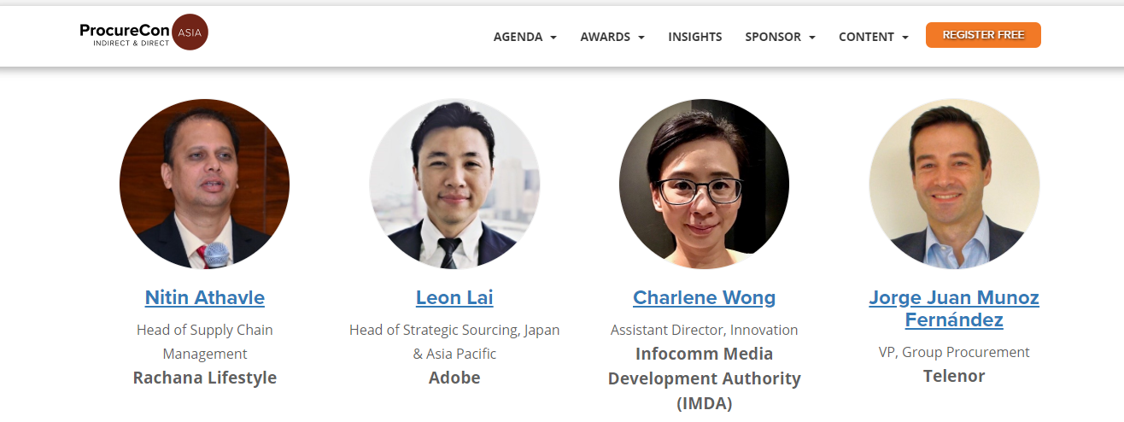Open the Content menu label
The image size is (1124, 422).
866,37
